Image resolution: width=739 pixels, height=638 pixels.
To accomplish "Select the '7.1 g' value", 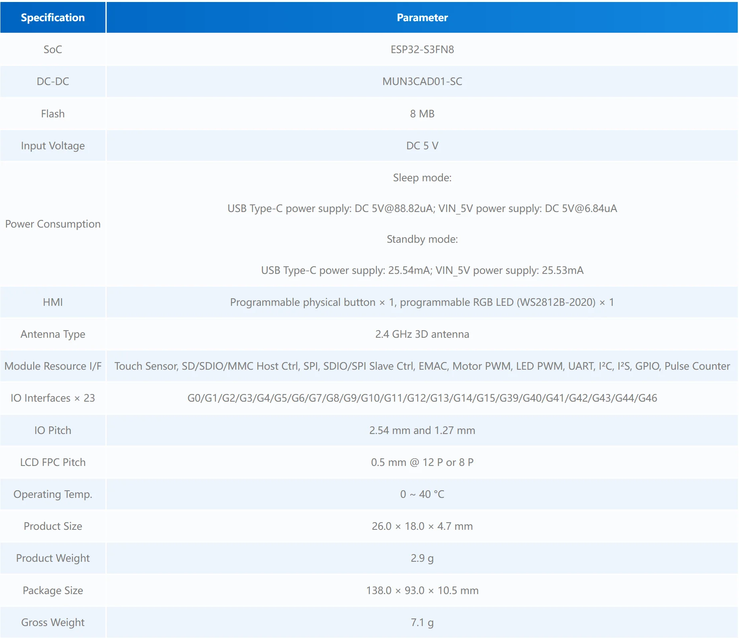I will coord(422,622).
